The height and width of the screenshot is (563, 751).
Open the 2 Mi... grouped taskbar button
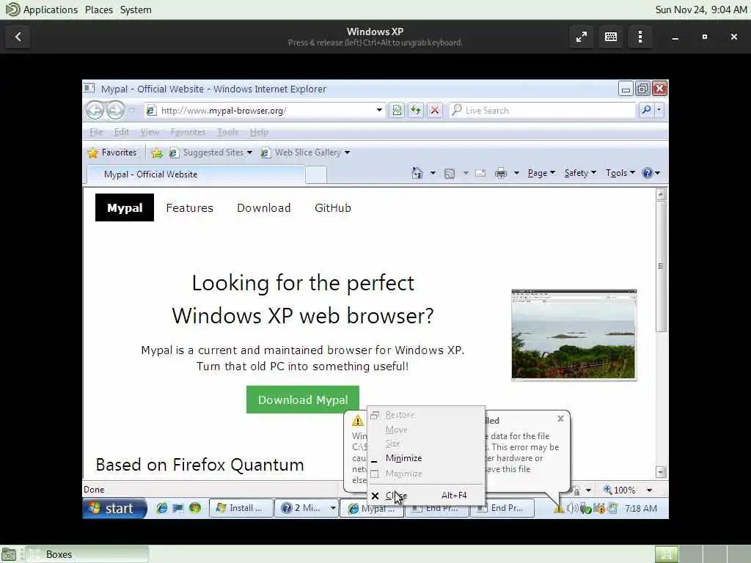[x=307, y=509]
